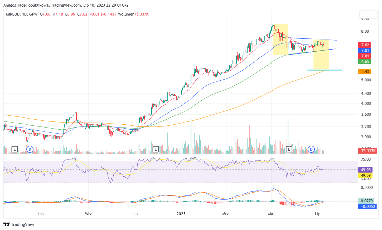This screenshot has height=230, width=382.
Task: Click the red 7.02 last price label
Action: tap(365, 45)
